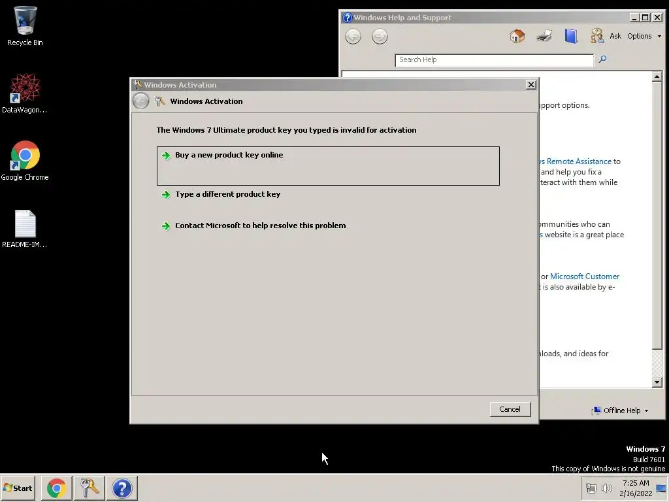Select the Google Chrome desktop shortcut
This screenshot has width=669, height=502.
tap(25, 161)
